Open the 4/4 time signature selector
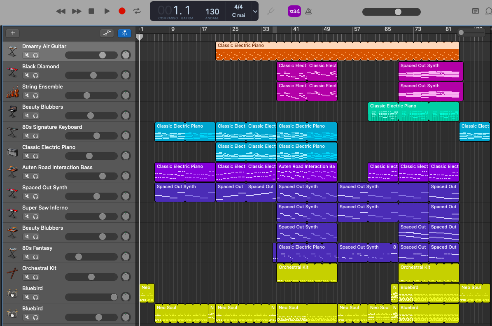The height and width of the screenshot is (326, 492). [238, 7]
